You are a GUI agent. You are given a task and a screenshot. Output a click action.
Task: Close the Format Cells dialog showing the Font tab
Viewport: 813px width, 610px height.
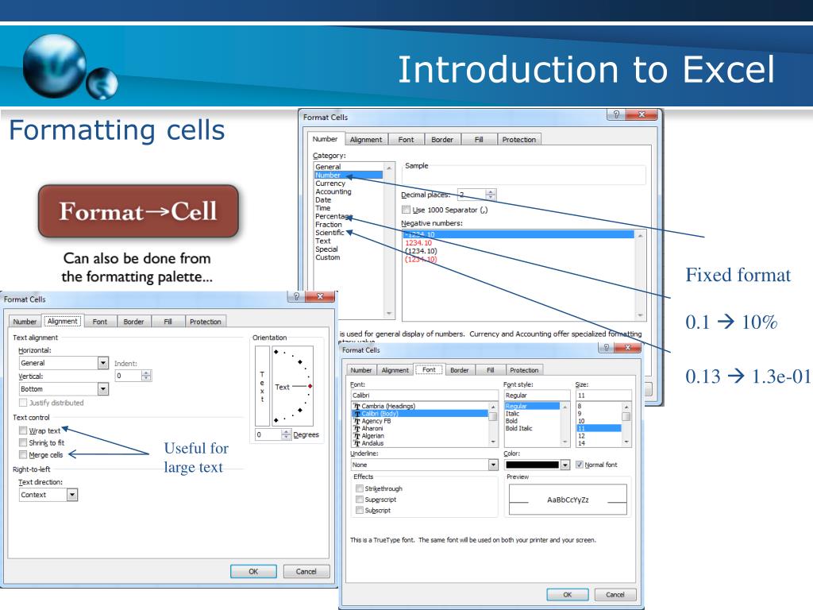coord(627,347)
